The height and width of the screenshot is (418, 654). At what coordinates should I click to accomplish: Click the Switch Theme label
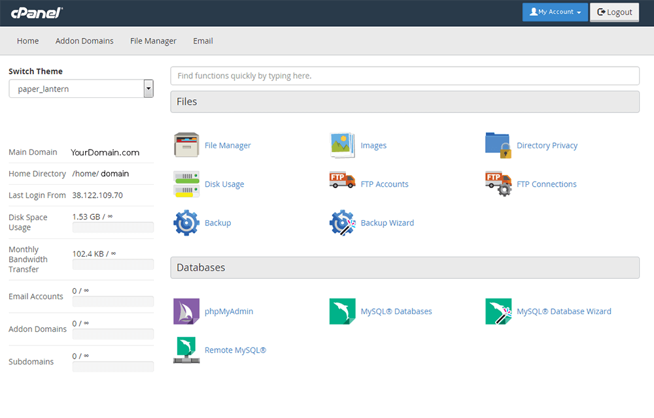tap(35, 71)
